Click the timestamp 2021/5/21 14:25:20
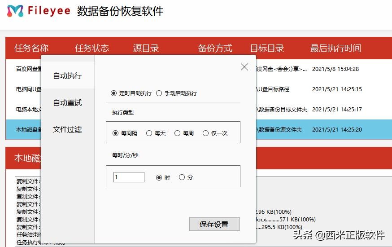Viewport: 392px width, 247px height. 337,130
